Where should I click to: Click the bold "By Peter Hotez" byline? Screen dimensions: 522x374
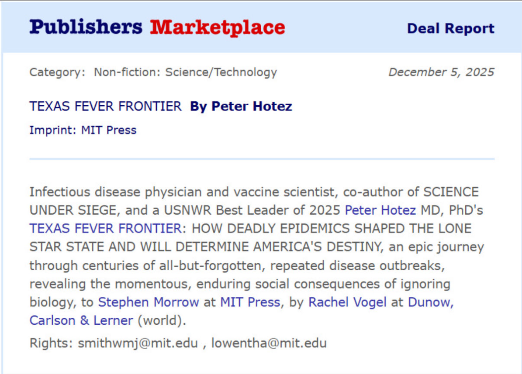[241, 106]
